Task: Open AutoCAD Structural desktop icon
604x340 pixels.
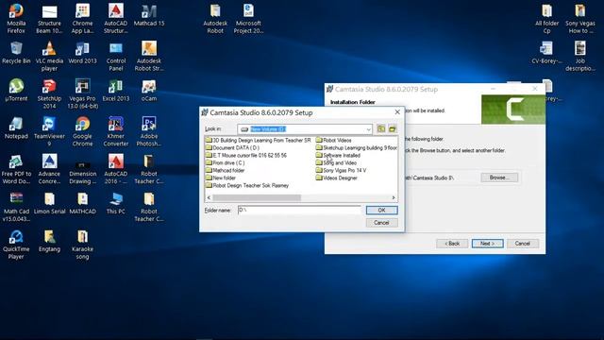Action: [115, 19]
